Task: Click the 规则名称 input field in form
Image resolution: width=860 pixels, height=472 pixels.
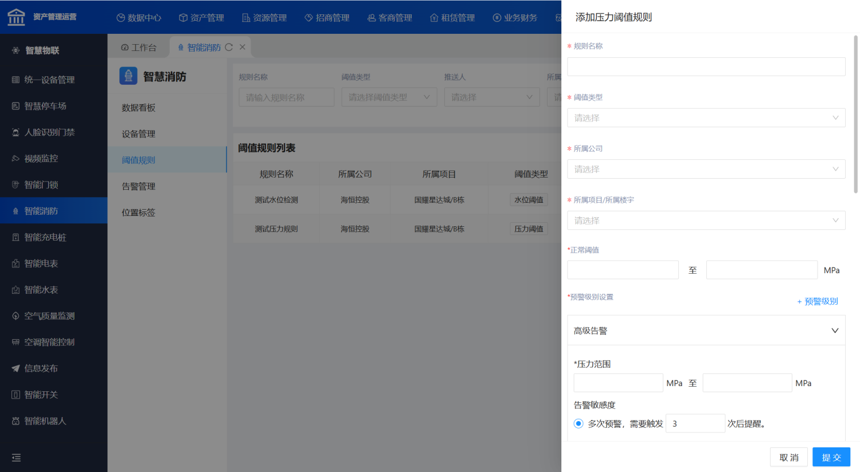Action: tap(706, 66)
